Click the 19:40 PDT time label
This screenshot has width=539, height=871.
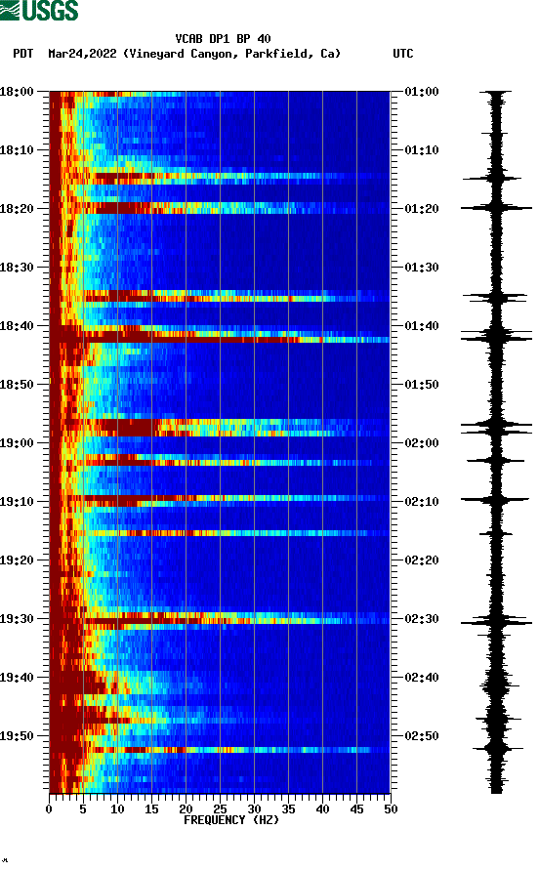17,678
